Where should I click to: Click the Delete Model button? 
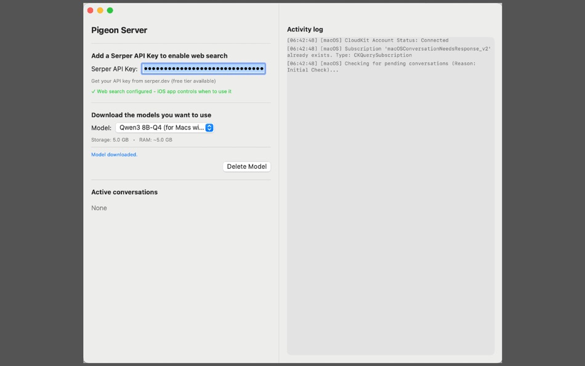click(x=246, y=166)
